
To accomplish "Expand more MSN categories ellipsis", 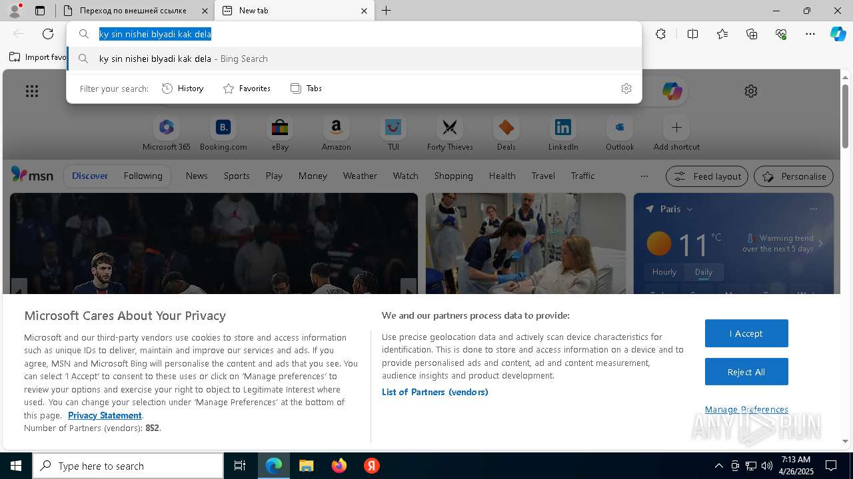I will click(644, 176).
